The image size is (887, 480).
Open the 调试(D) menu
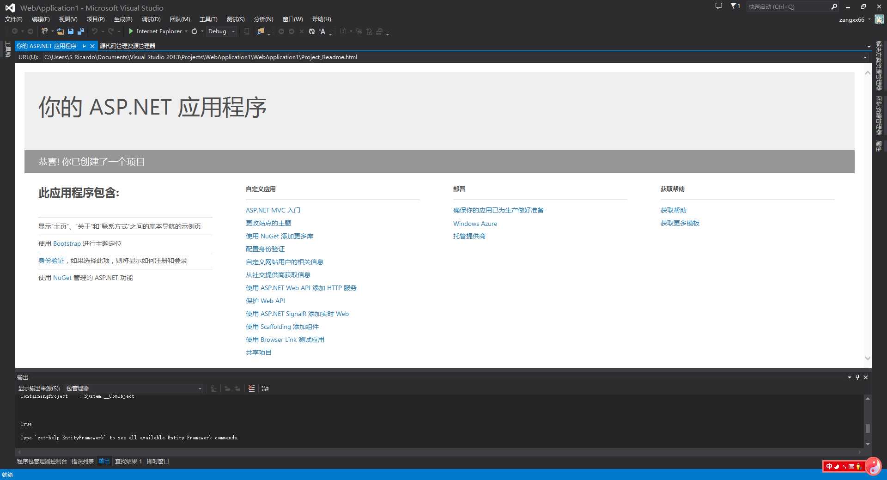(151, 19)
